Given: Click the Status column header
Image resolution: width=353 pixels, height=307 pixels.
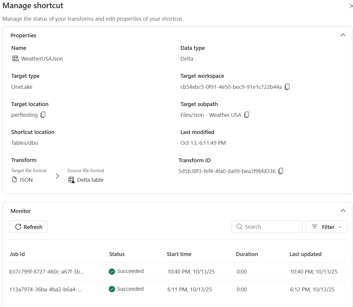Looking at the screenshot, I should coord(117,254).
